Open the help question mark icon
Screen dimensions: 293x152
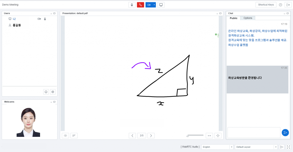(280, 5)
